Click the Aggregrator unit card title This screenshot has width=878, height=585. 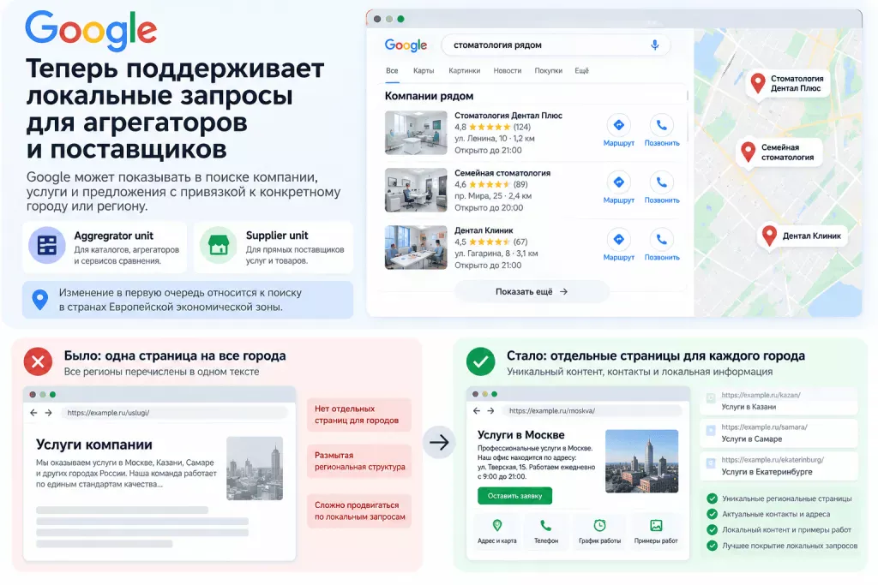pos(114,236)
